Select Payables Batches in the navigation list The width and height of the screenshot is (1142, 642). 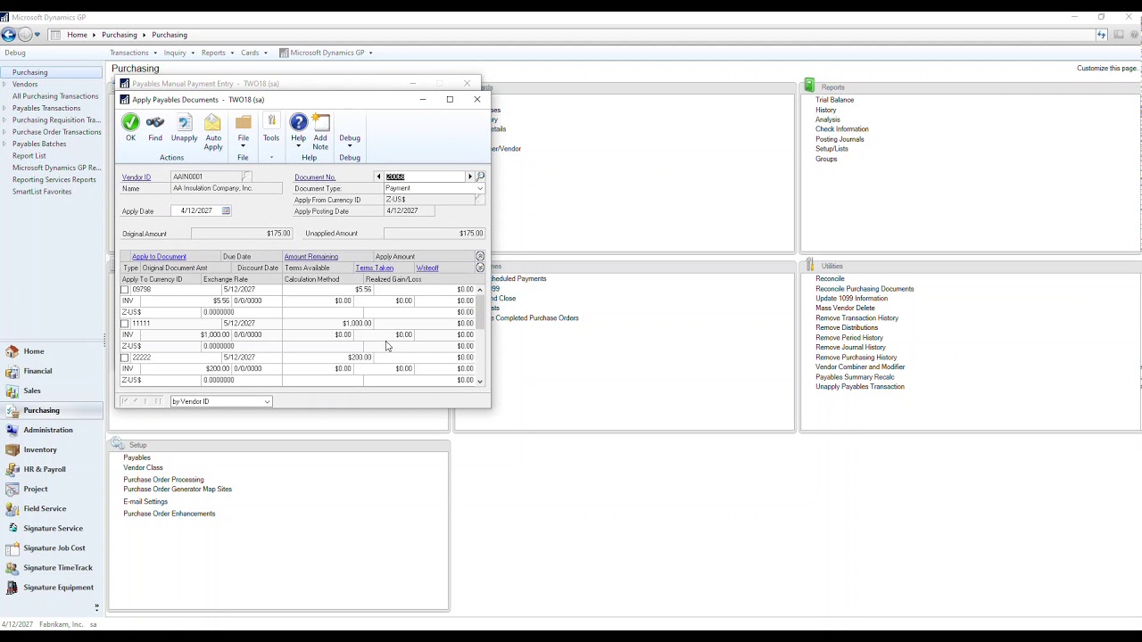[x=39, y=144]
